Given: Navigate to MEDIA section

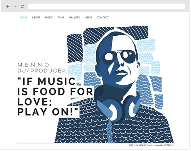Looking at the screenshot, I should (x=88, y=18).
